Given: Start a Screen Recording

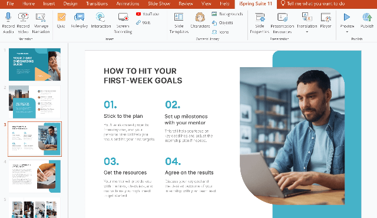Looking at the screenshot, I should [123, 24].
